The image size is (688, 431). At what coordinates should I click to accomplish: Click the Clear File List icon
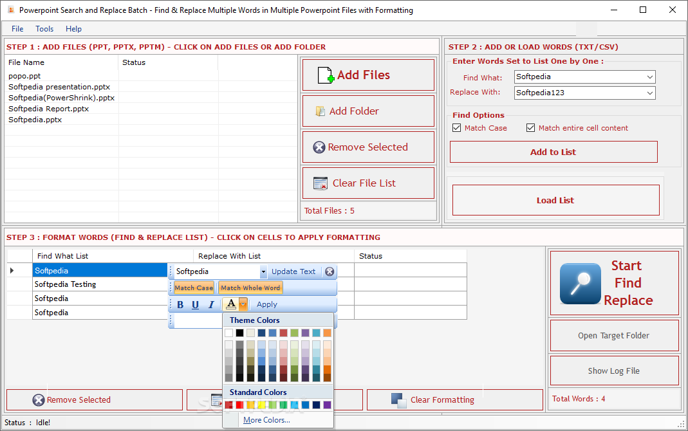(321, 183)
